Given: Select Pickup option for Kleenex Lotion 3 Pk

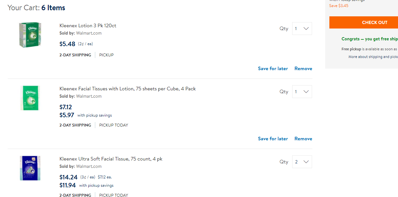Looking at the screenshot, I should pyautogui.click(x=106, y=55).
